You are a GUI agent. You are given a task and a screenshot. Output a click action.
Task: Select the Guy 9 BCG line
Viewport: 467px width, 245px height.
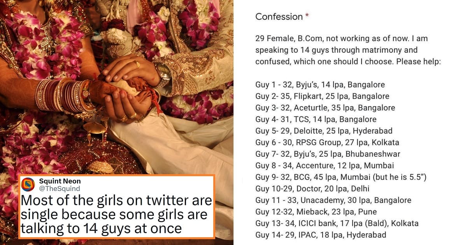[341, 177]
